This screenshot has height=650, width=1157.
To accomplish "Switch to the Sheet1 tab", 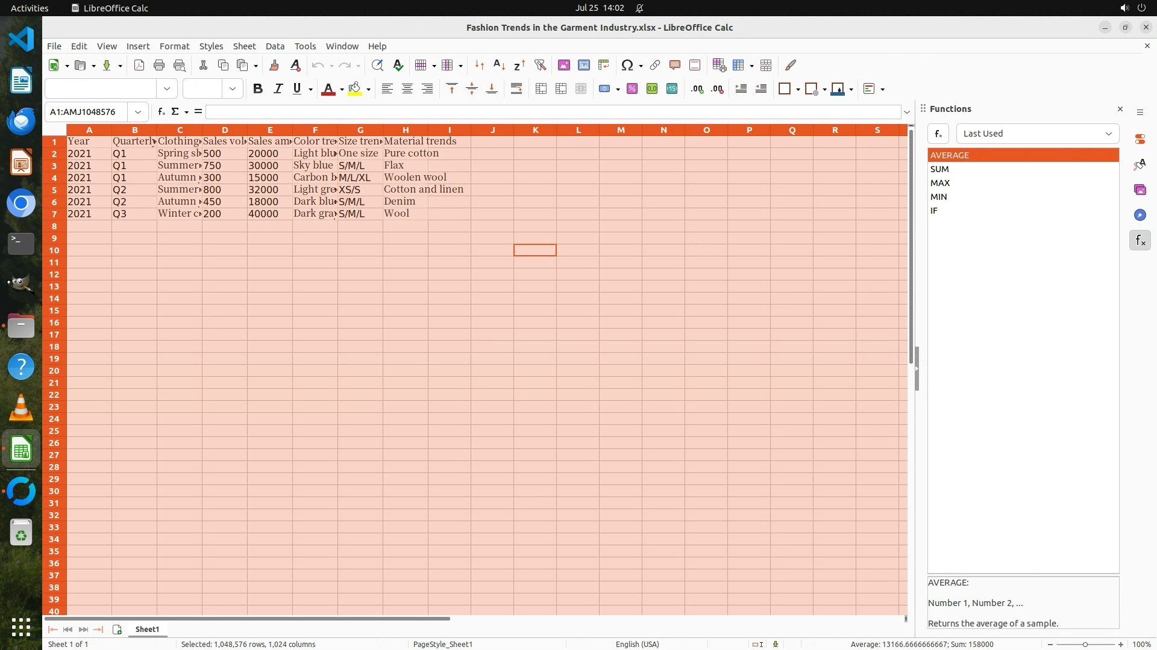I will pyautogui.click(x=147, y=630).
